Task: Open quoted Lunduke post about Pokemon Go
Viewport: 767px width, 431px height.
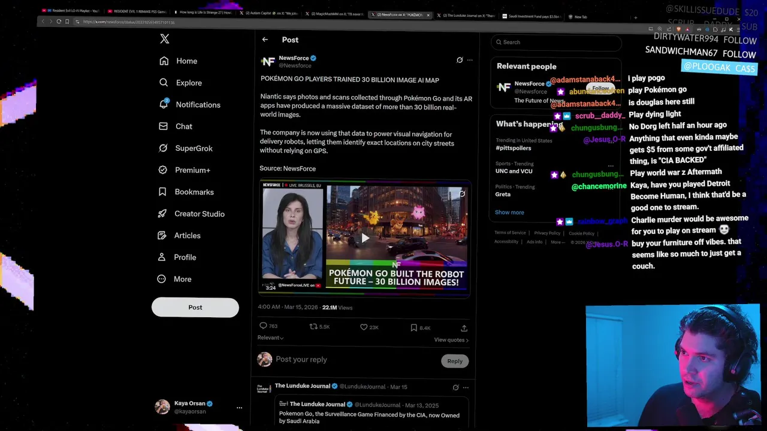Action: [372, 412]
